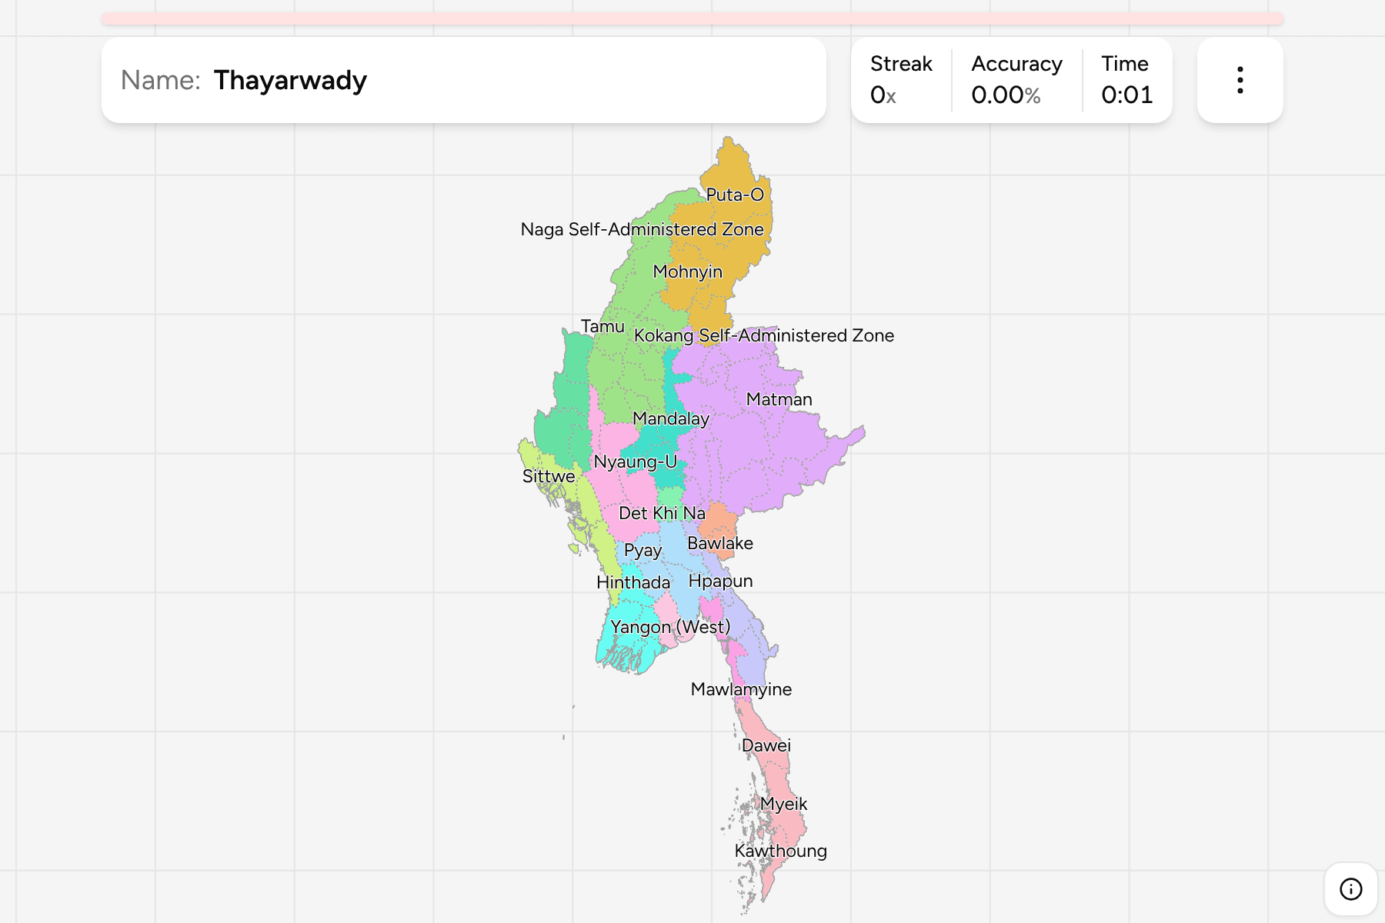Image resolution: width=1385 pixels, height=923 pixels.
Task: Click the Dawei district label
Action: [x=766, y=745]
